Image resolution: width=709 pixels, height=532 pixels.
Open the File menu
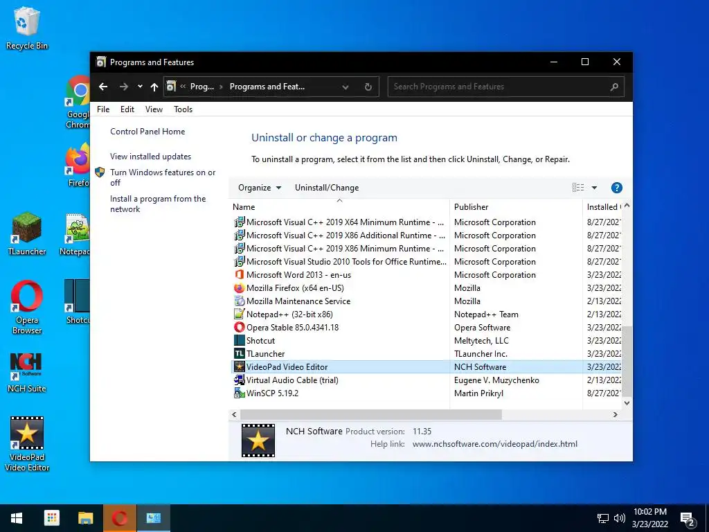point(103,109)
